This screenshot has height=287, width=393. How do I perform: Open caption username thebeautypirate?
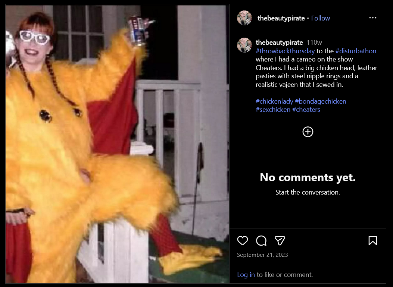pyautogui.click(x=279, y=42)
